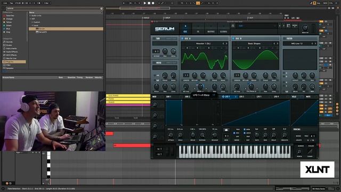The width and height of the screenshot is (341, 192).
Task: Click the OSC A edit pencil icon
Action: pos(225,52)
